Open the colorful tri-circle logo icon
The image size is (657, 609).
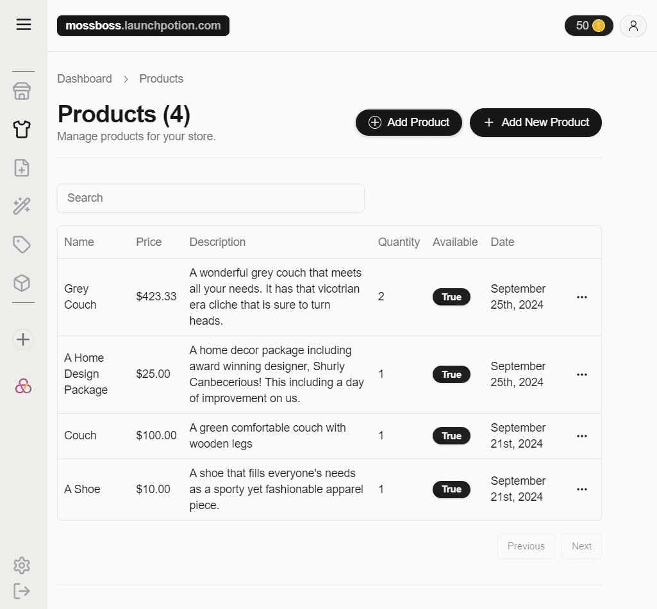coord(22,386)
